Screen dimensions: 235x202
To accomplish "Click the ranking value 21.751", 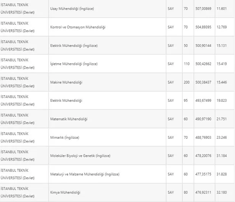I will point(221,119).
